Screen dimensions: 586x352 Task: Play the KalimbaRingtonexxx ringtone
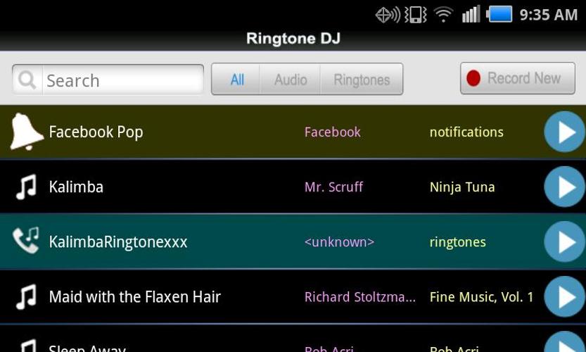click(564, 241)
